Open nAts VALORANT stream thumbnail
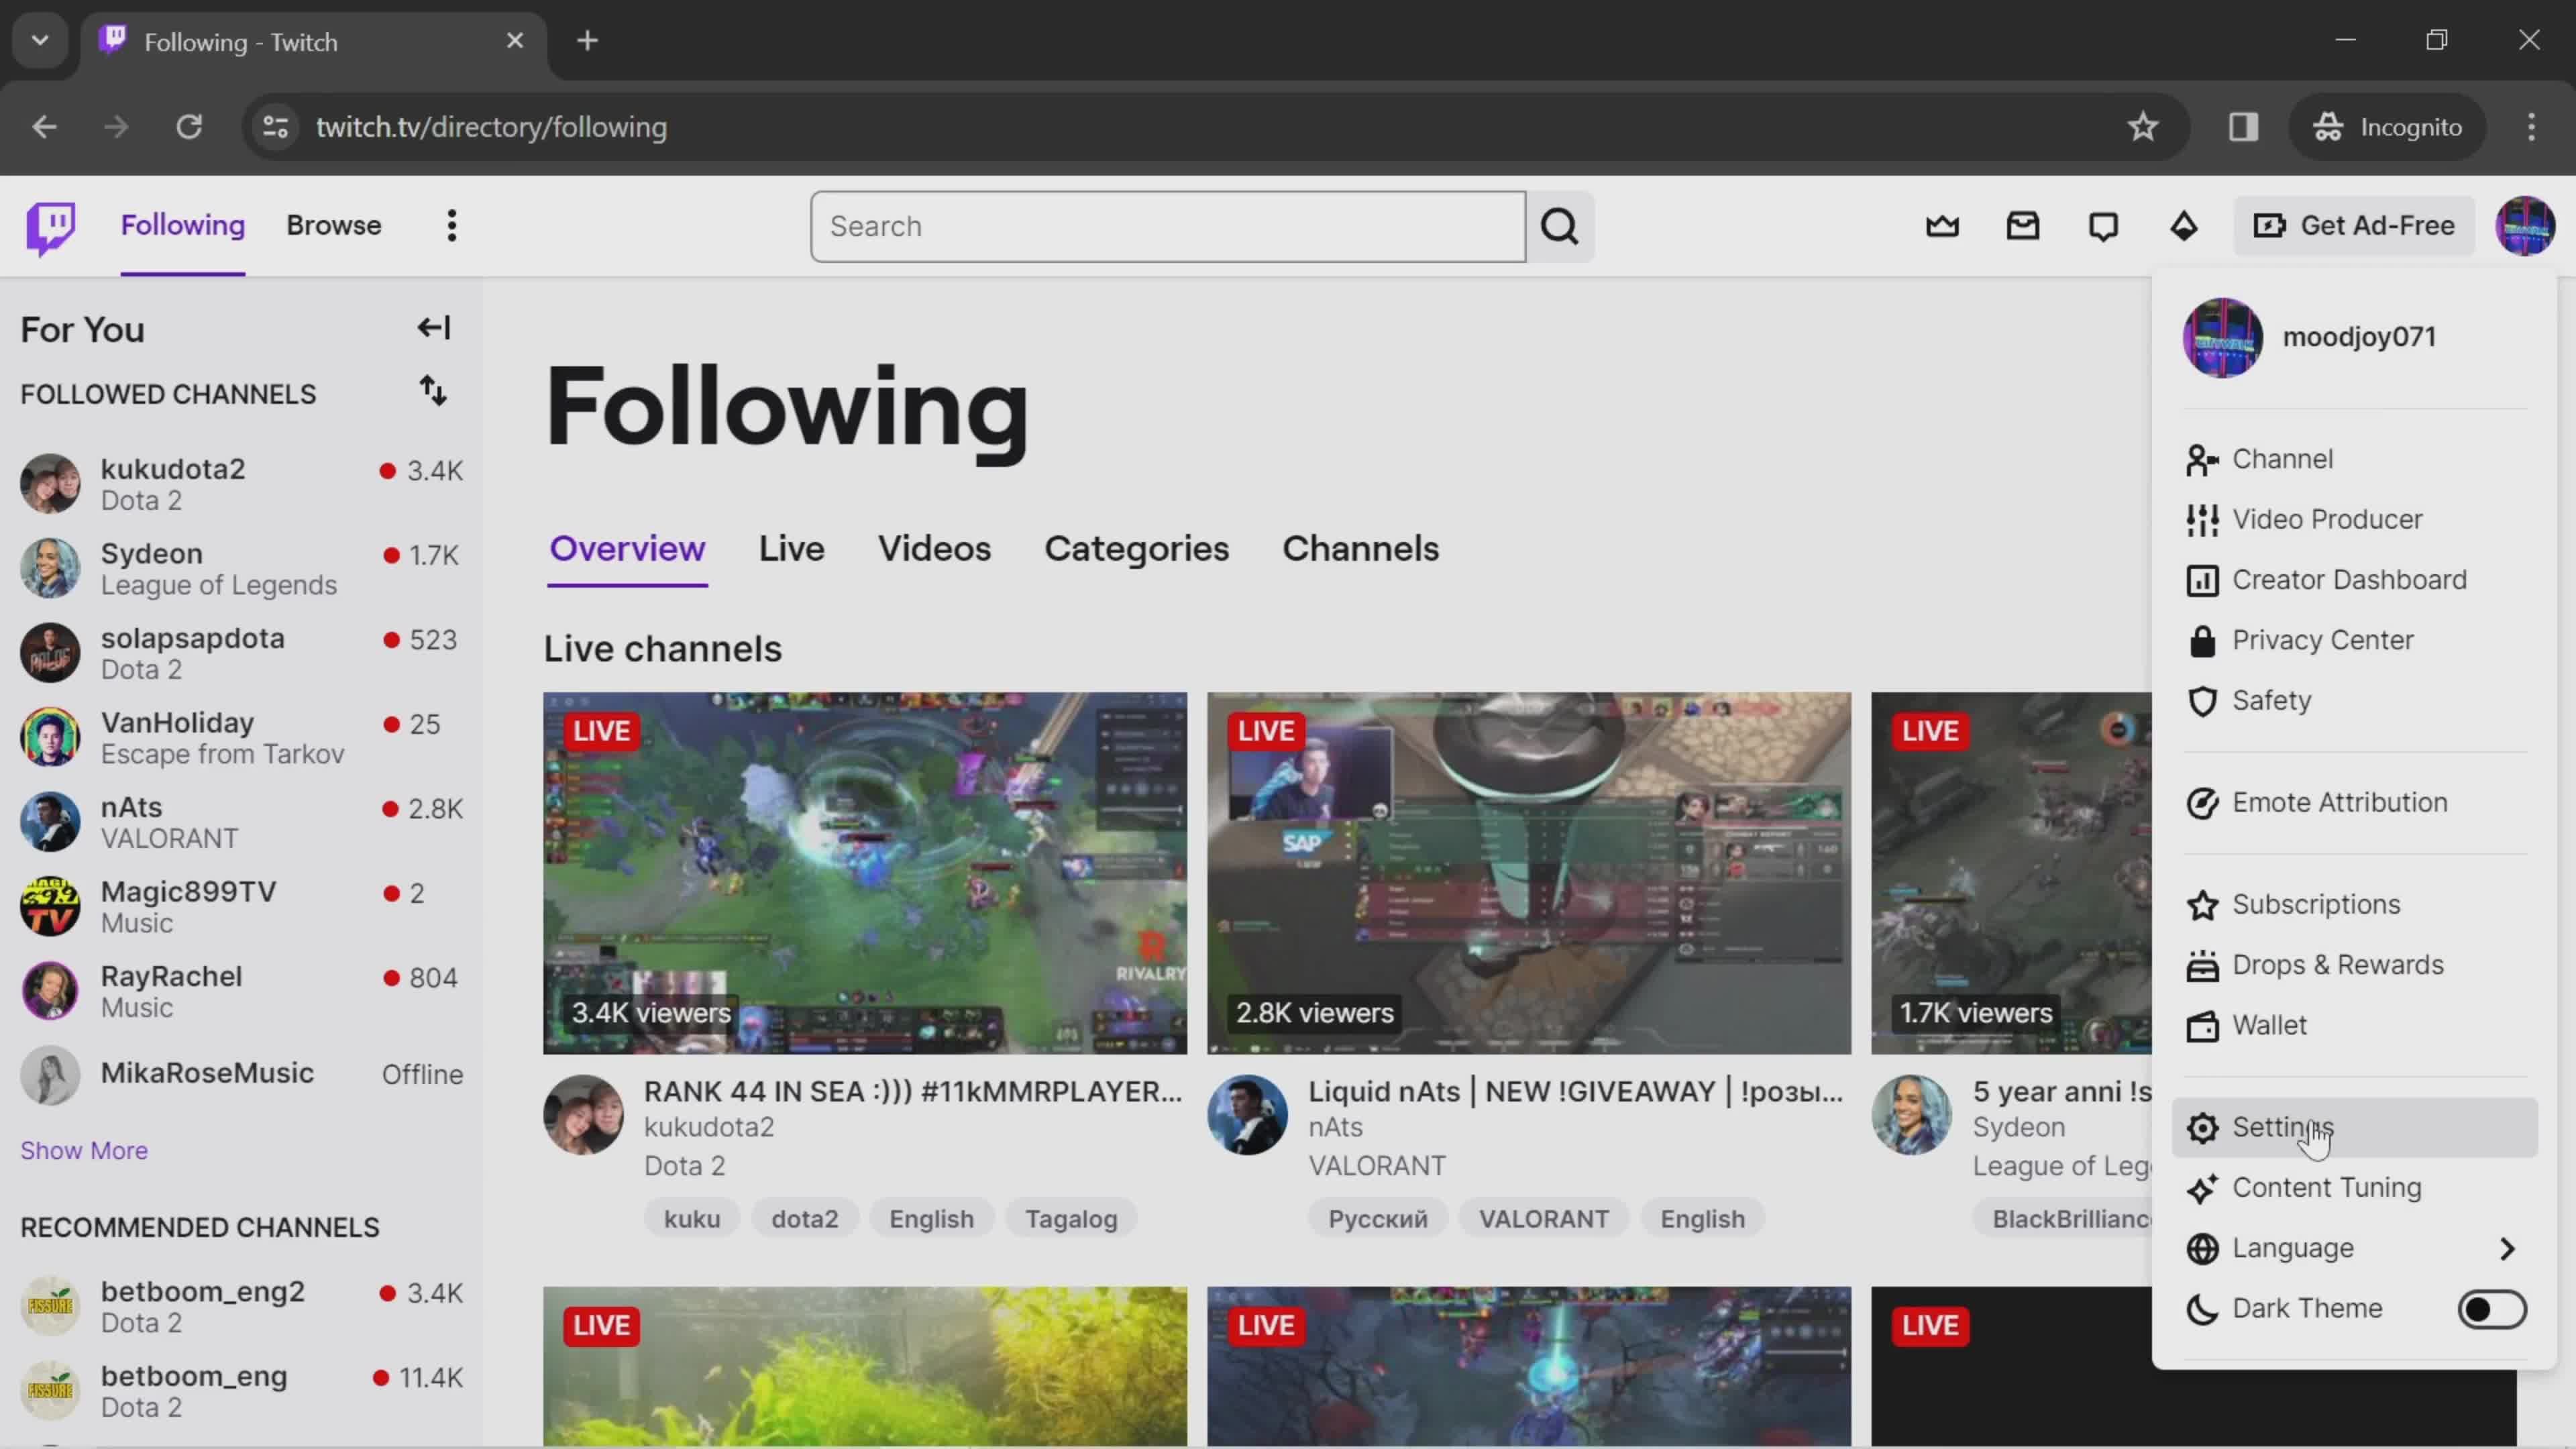The width and height of the screenshot is (2576, 1449). point(1529,873)
